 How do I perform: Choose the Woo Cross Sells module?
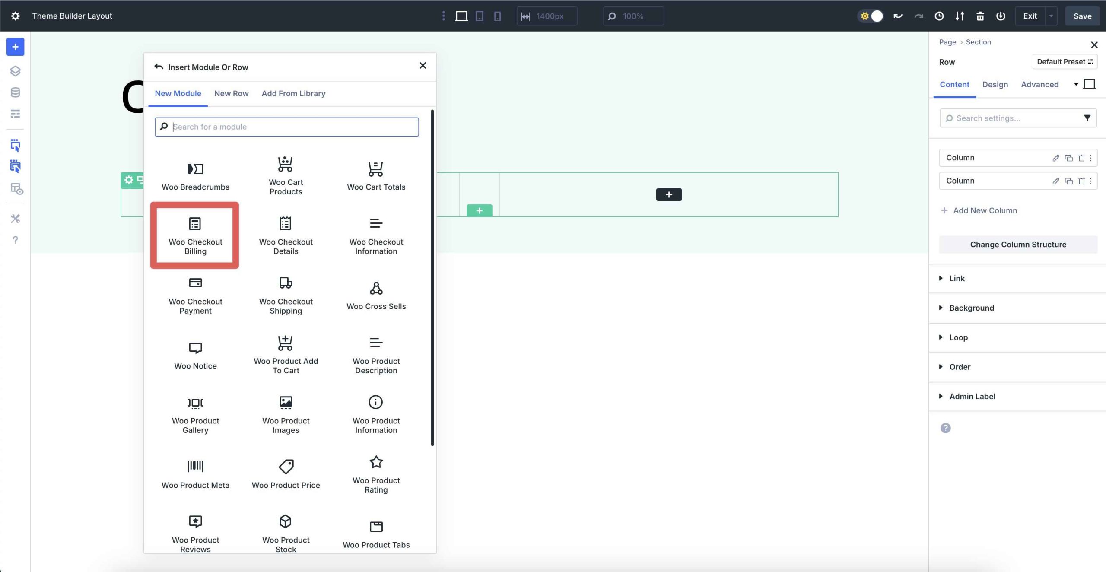click(x=375, y=295)
